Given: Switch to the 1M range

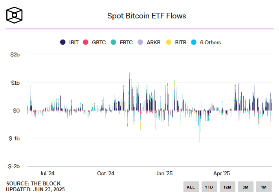Looking at the screenshot, I should (264, 187).
